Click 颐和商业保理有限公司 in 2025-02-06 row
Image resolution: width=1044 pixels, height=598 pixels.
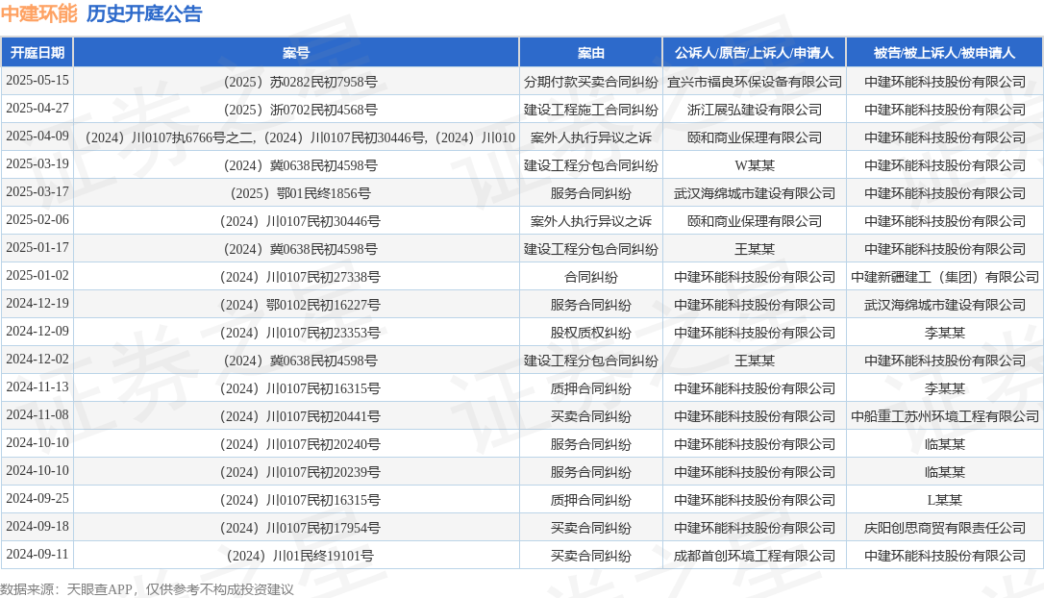click(755, 222)
